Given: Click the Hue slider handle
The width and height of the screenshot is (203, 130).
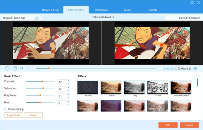Looking at the screenshot, I should pyautogui.click(x=40, y=102).
